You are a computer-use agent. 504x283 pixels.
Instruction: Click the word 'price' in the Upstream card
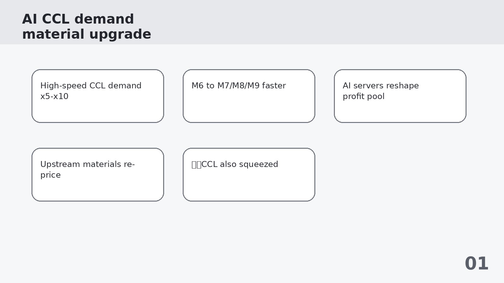[50, 175]
